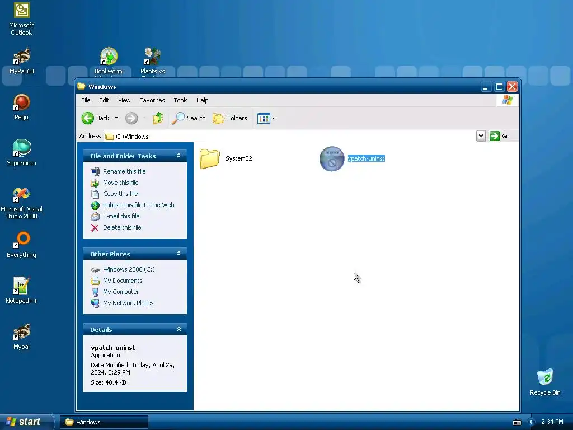
Task: Open the Back history dropdown arrow
Action: tap(116, 118)
